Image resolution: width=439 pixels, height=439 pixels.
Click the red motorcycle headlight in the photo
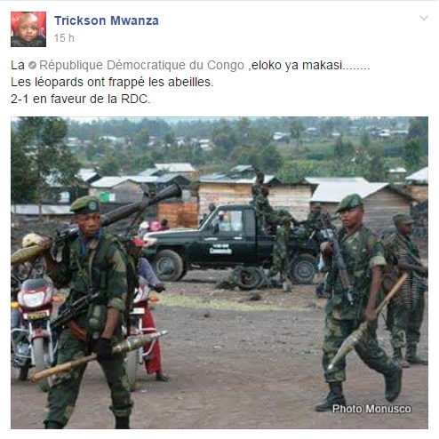(35, 298)
